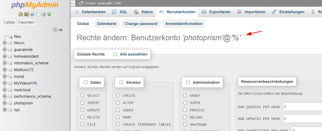The width and height of the screenshot is (322, 131).
Task: Expand the information_schema database node
Action: [5, 63]
